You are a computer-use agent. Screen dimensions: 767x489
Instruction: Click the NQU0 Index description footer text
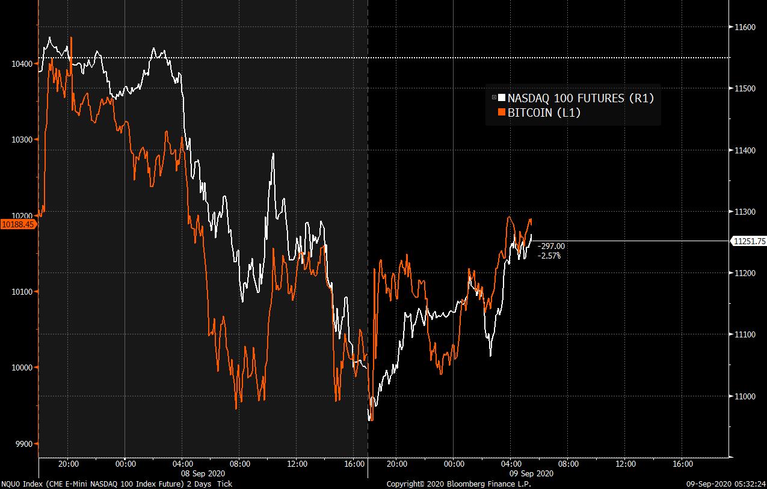point(116,484)
